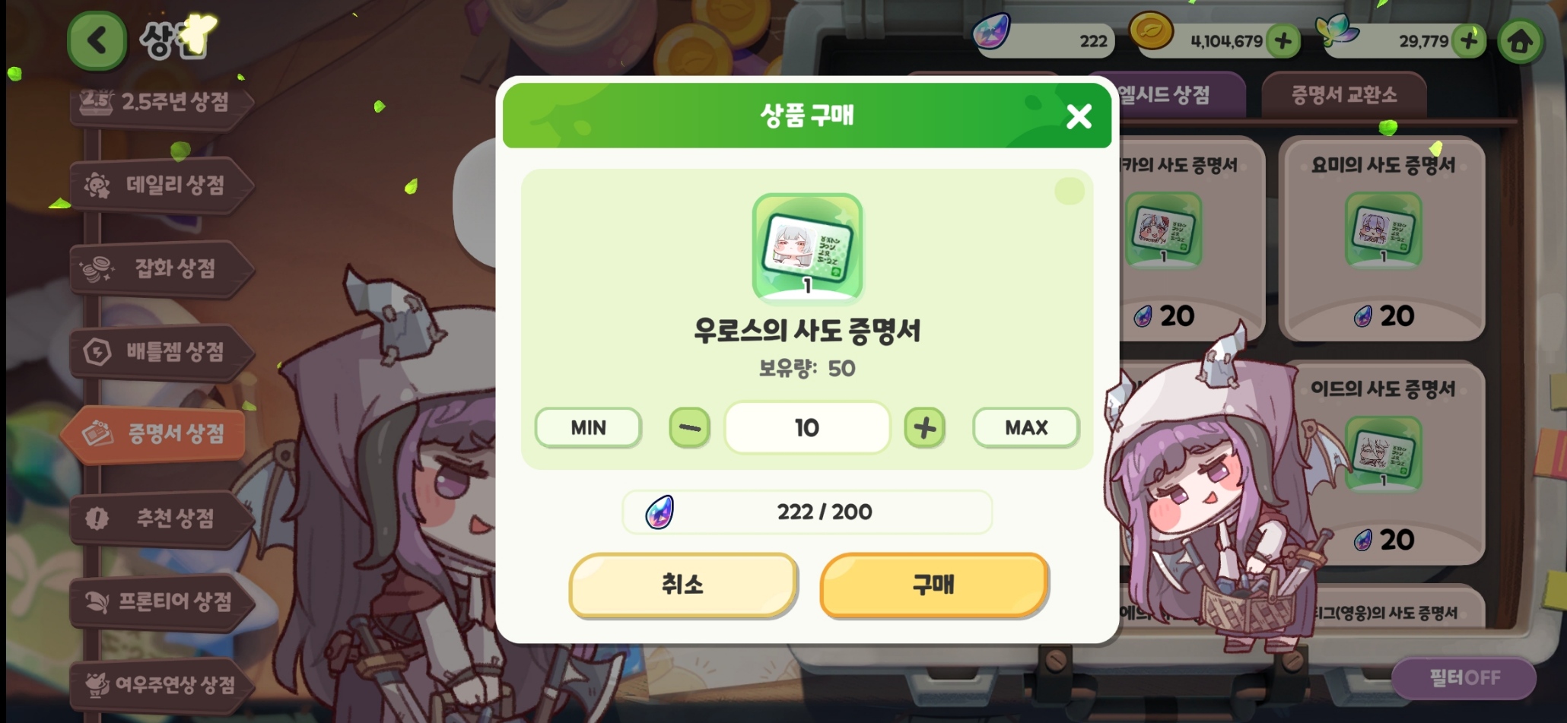Increase purchase quantity with plus button
The width and height of the screenshot is (1567, 723).
pos(924,428)
